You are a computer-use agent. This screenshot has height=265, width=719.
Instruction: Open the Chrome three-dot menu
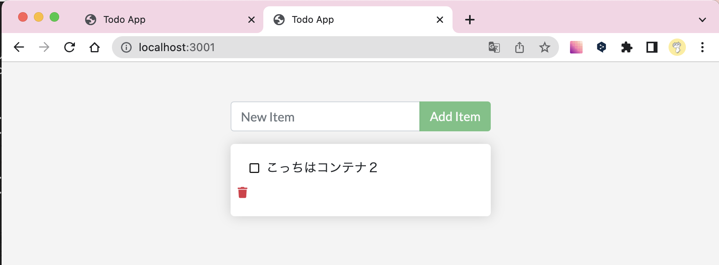point(702,48)
